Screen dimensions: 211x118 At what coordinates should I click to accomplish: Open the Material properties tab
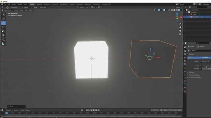click(185, 88)
